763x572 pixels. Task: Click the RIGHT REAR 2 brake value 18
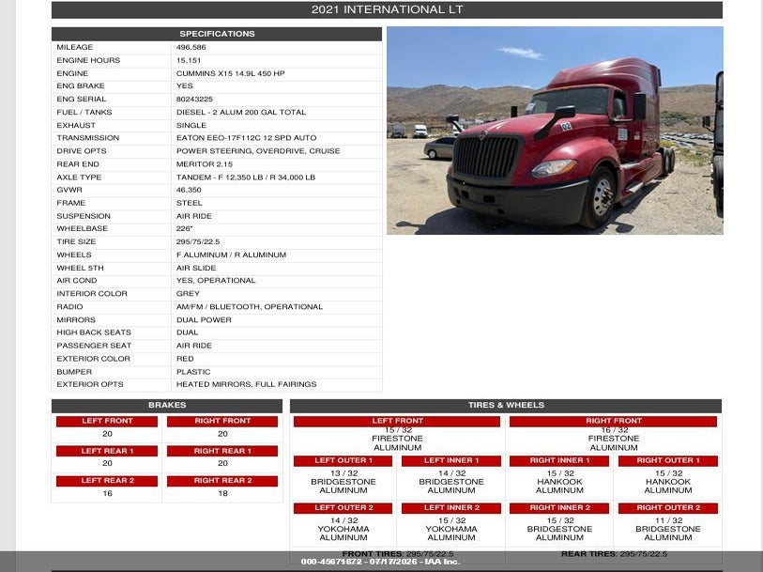(x=222, y=494)
